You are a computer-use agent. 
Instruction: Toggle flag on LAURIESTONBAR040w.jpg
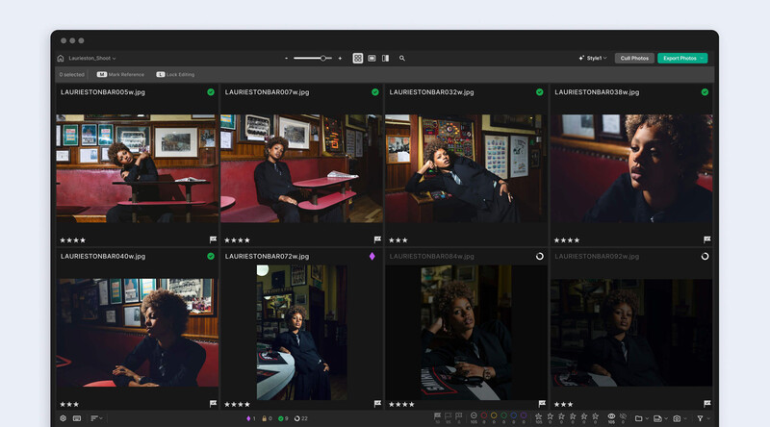coord(213,404)
